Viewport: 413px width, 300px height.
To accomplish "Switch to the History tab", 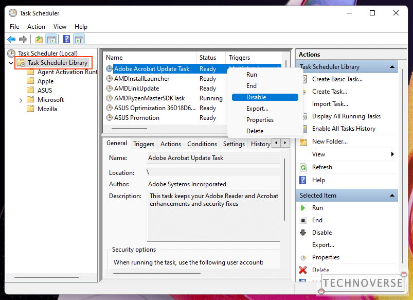I will coord(260,144).
